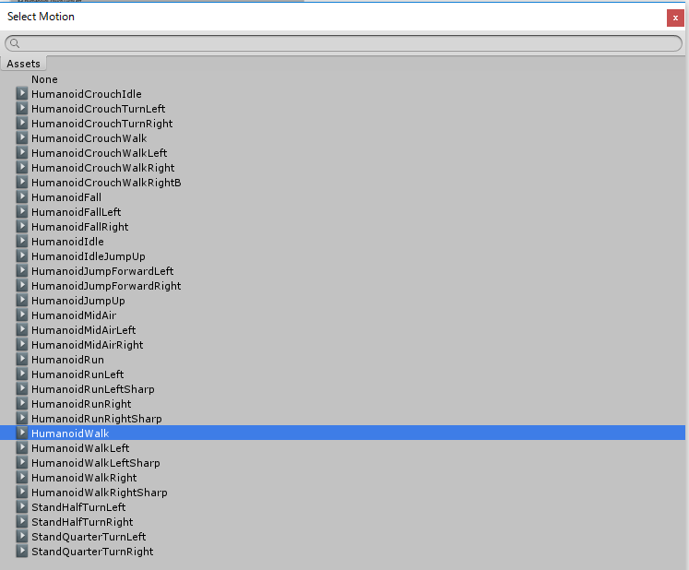This screenshot has width=689, height=570.
Task: Click the clip icon next to HumanoidFall
Action: tap(22, 197)
